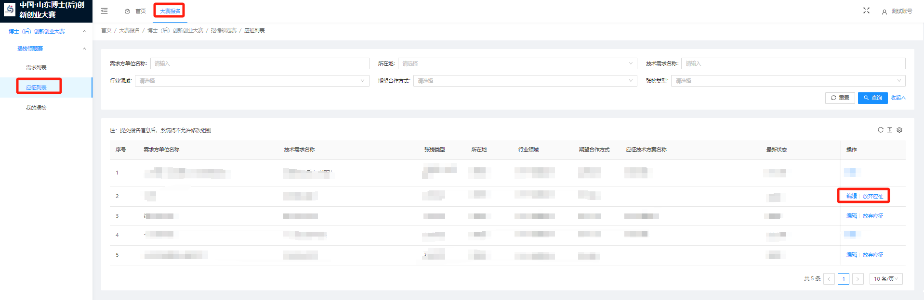Open the 所在地 dropdown
The image size is (924, 300).
click(x=517, y=63)
